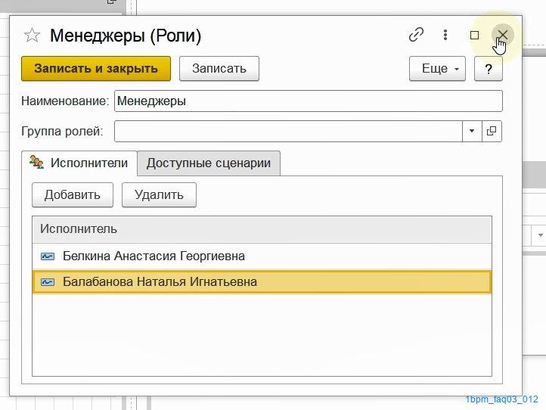This screenshot has width=546, height=410.
Task: Open the selected Группа ролей item via the open icon
Action: click(x=492, y=131)
